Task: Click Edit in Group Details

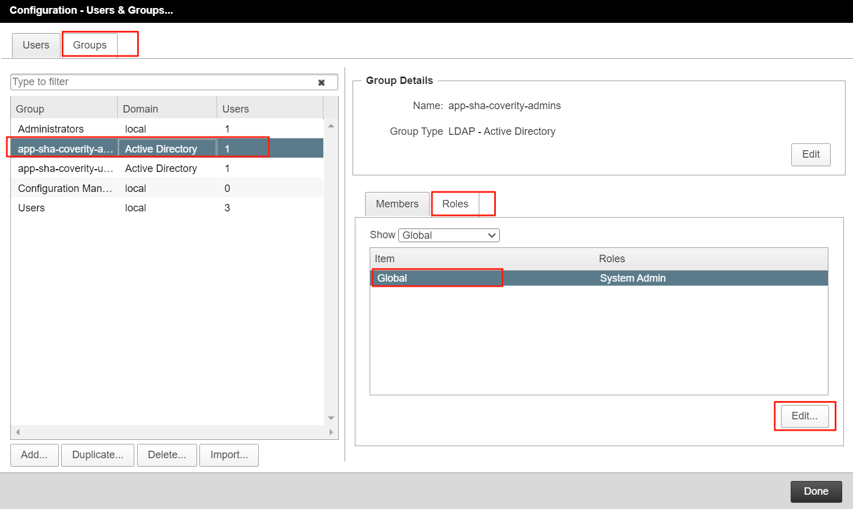Action: coord(811,154)
